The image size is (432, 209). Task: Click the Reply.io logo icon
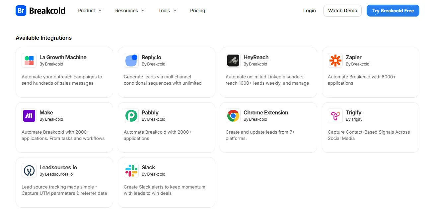click(x=131, y=61)
